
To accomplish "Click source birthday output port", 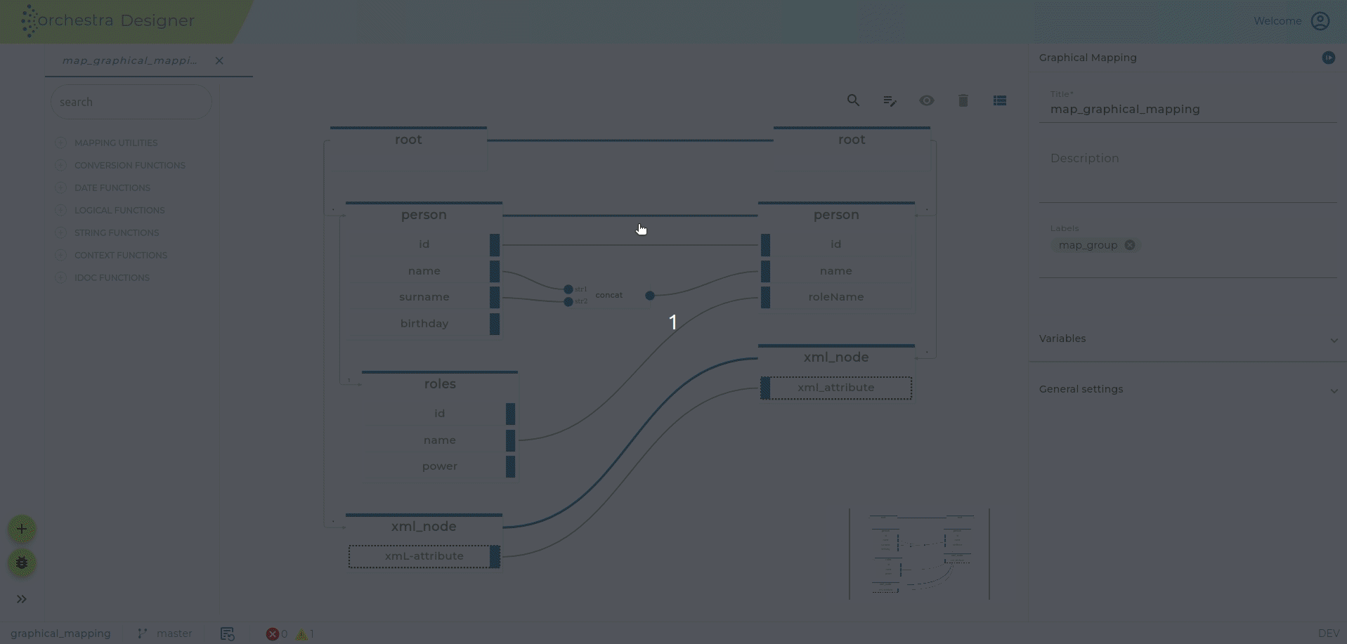I will [495, 324].
